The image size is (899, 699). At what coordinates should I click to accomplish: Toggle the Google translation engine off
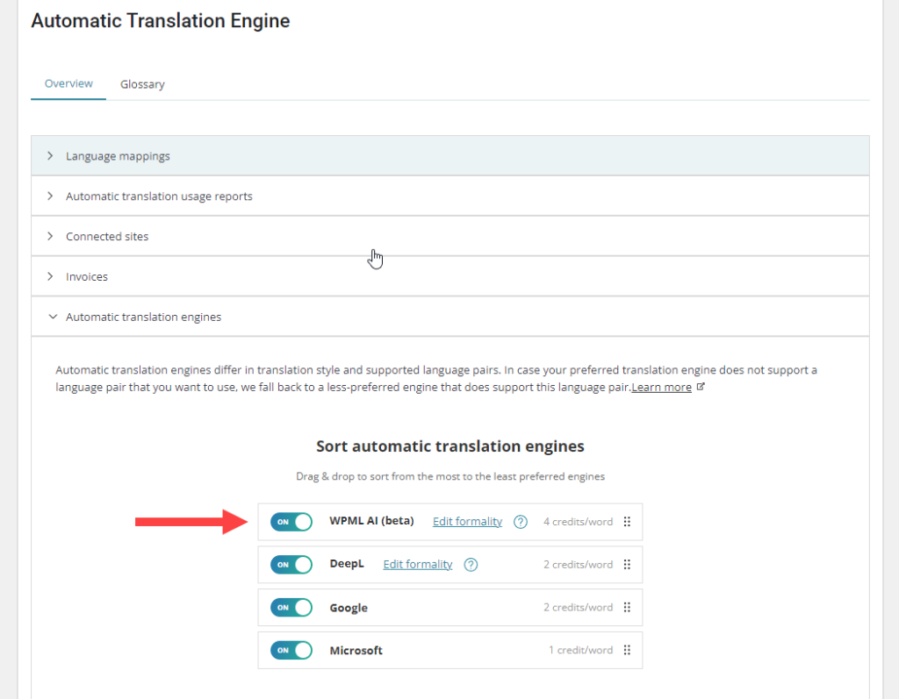[x=291, y=607]
